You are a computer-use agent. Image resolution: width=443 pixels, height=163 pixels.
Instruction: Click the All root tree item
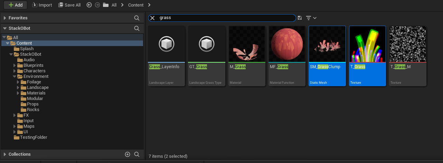(16, 37)
